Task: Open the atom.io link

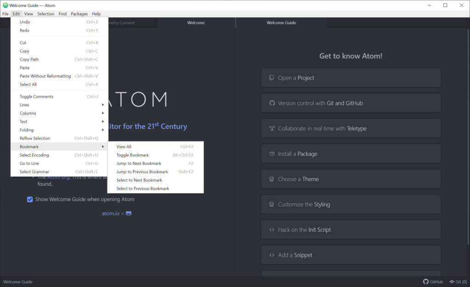Action: 110,214
